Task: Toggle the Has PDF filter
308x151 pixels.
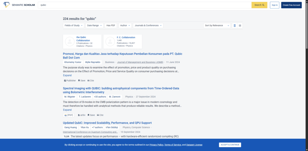Action: pos(111,25)
